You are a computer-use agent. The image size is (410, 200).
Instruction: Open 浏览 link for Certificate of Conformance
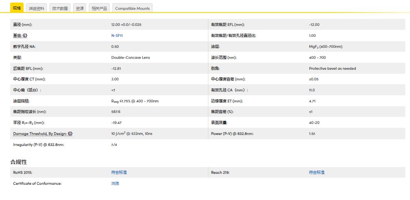click(x=115, y=184)
